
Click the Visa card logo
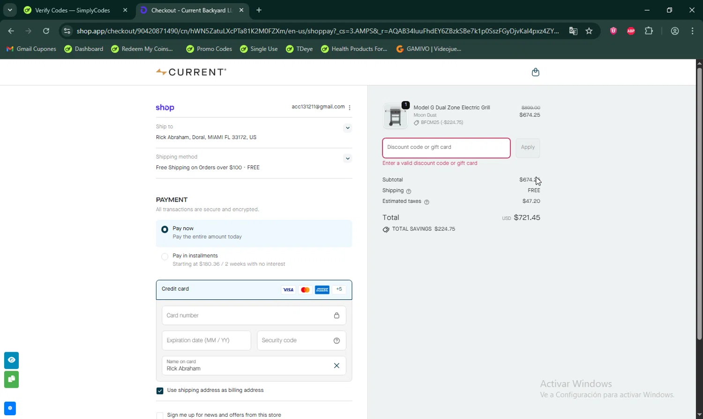288,290
